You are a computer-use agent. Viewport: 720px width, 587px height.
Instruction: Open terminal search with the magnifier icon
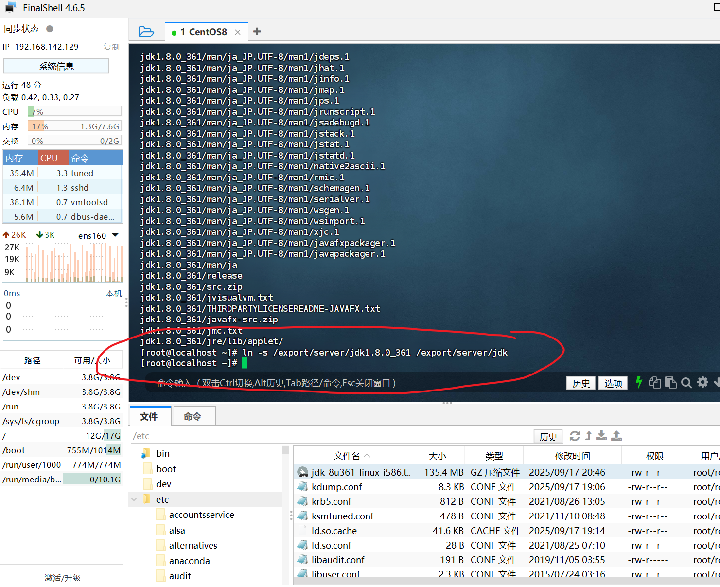(x=686, y=383)
